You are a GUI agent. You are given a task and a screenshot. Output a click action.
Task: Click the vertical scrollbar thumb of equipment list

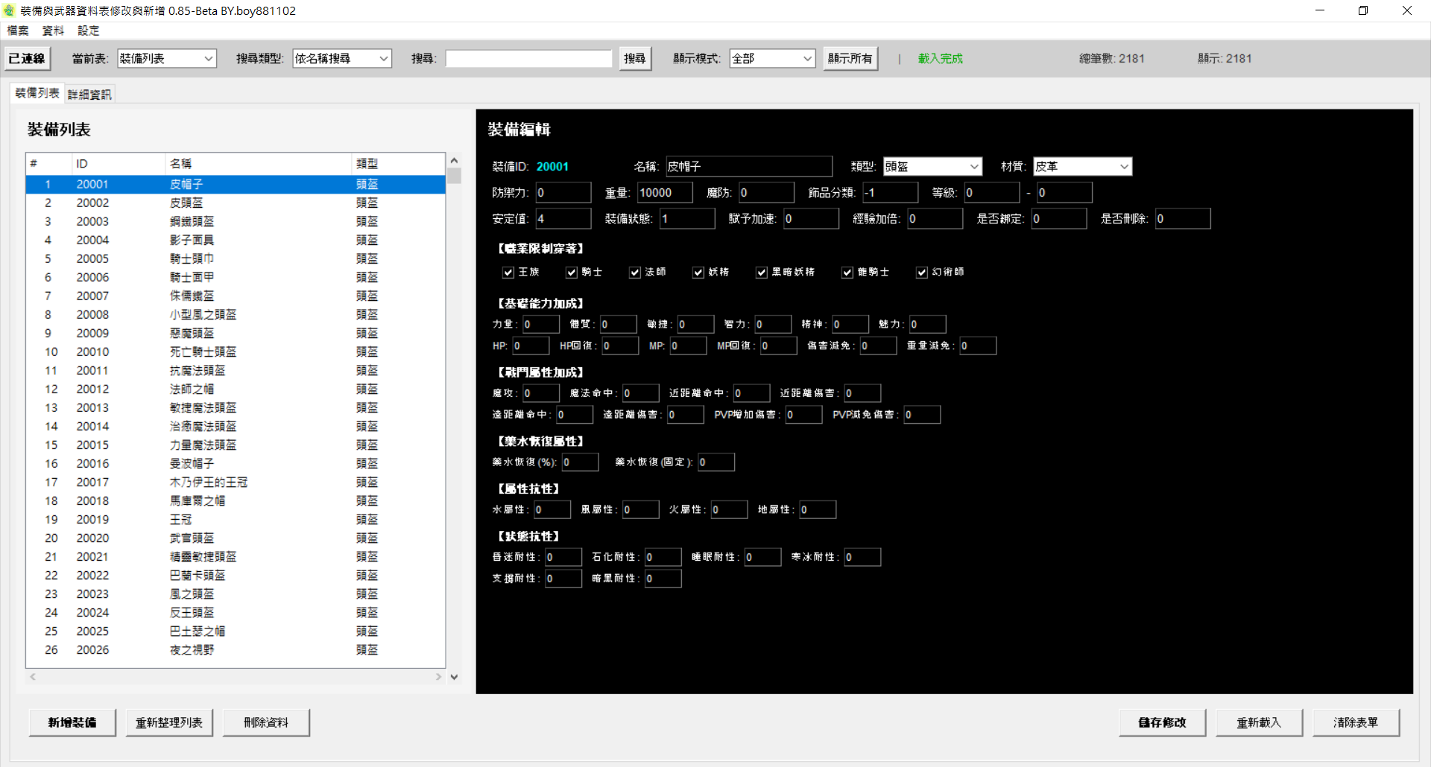[454, 176]
